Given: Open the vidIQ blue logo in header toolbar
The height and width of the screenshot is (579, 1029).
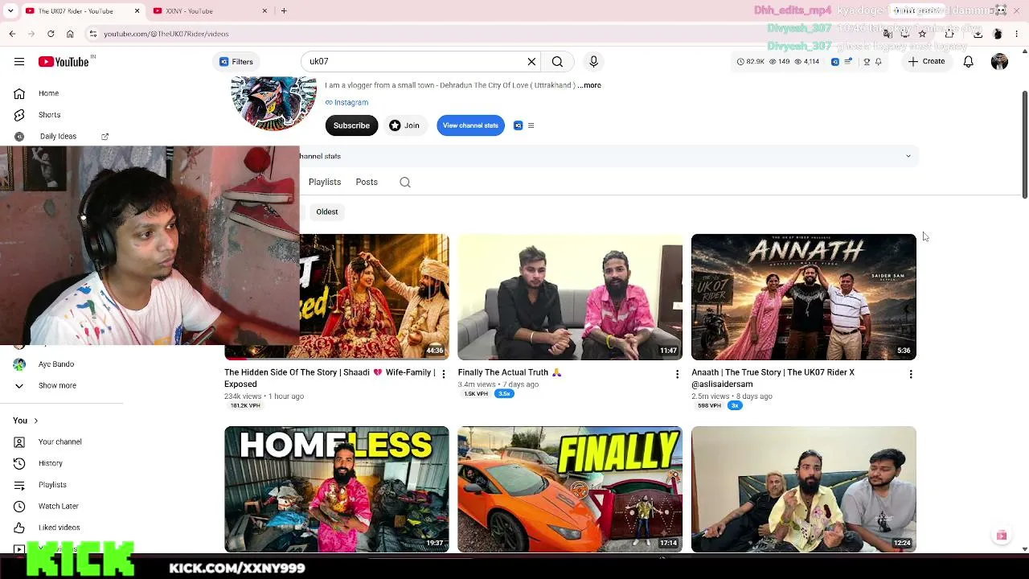Looking at the screenshot, I should [835, 62].
